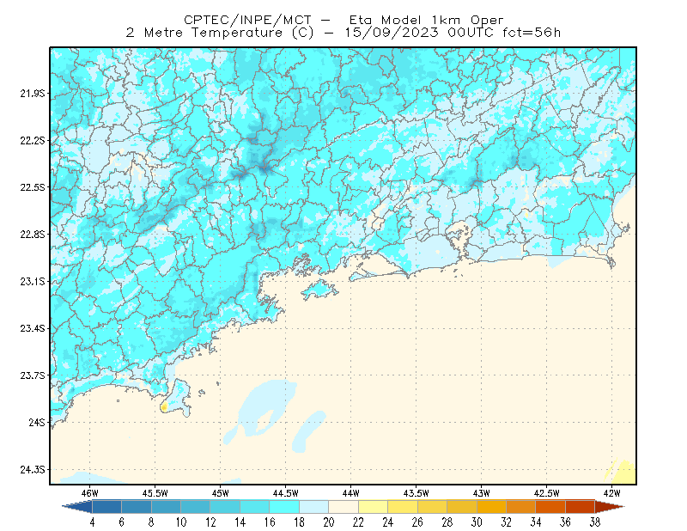This screenshot has width=687, height=531.
Task: Click the 18 to 20 pale blue legend swatch
Action: (x=314, y=507)
